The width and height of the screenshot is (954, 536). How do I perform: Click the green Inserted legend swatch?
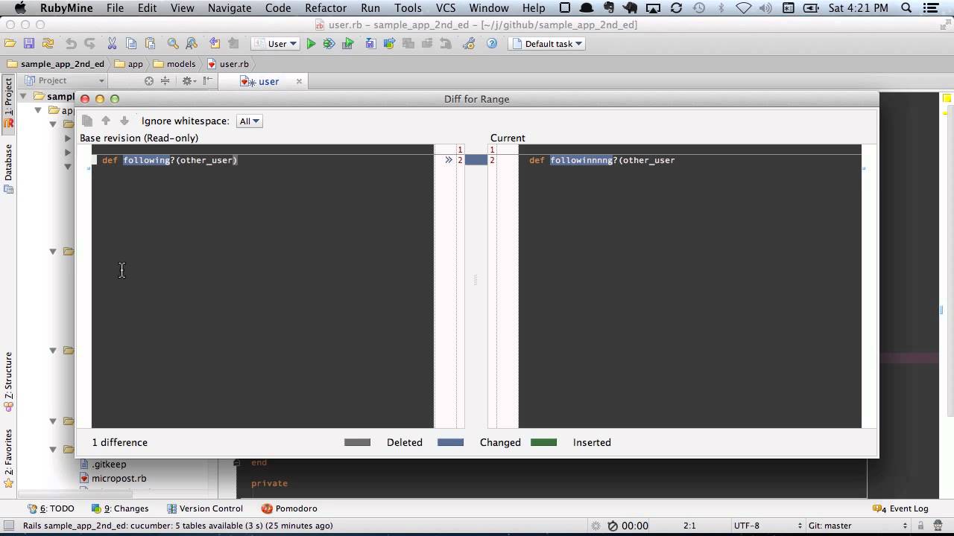pyautogui.click(x=543, y=442)
